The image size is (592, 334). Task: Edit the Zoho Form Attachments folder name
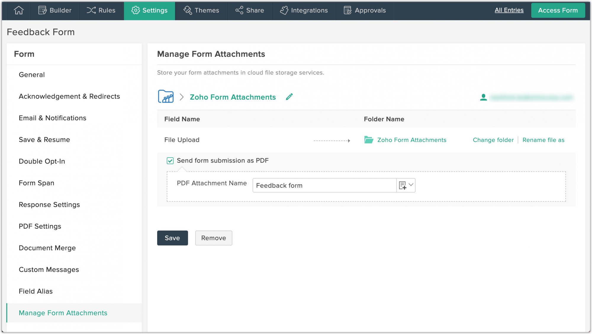click(289, 97)
